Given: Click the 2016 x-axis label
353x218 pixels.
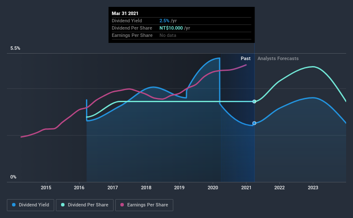Looking at the screenshot, I should point(79,188).
